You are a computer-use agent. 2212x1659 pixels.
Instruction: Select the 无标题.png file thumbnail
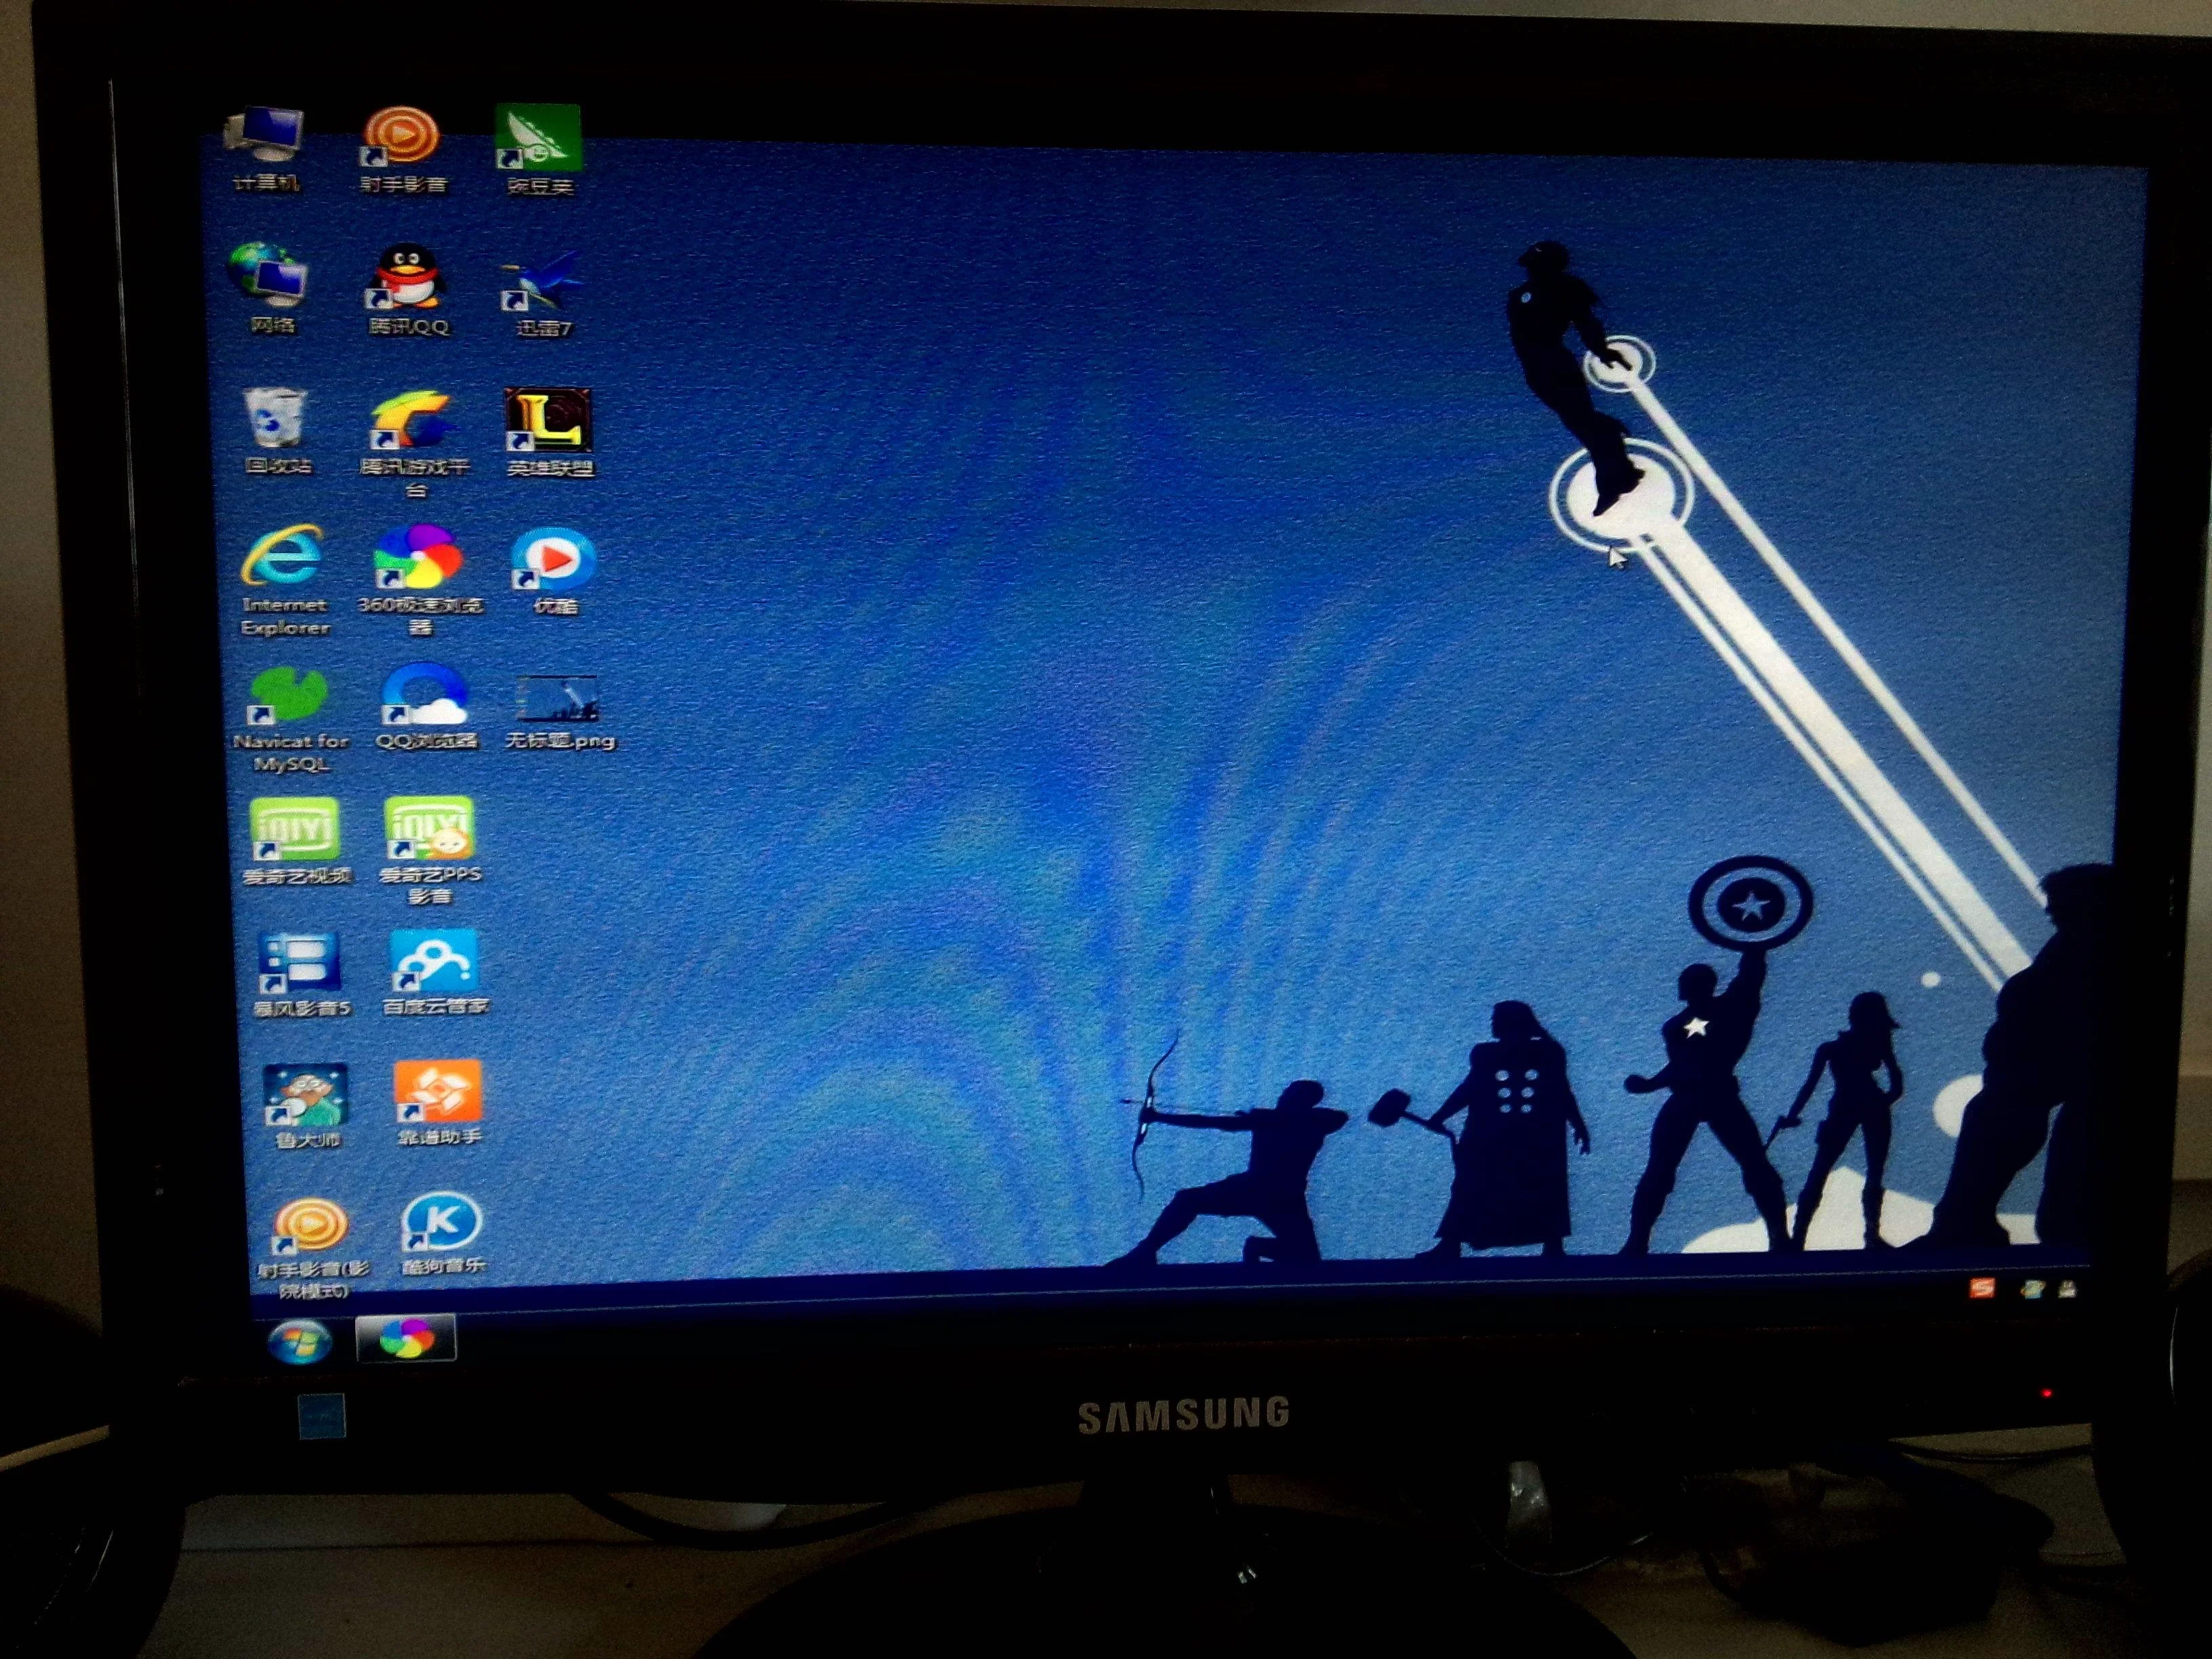[x=557, y=698]
